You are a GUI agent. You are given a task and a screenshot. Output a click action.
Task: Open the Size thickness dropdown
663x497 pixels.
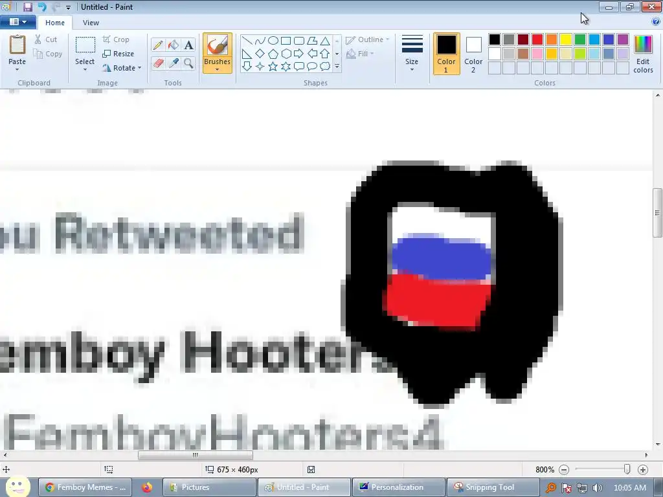pos(412,54)
